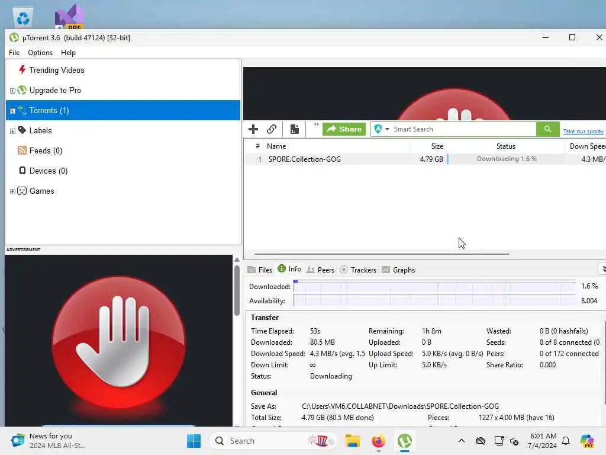Click the Add Torrent from URL link icon
The image size is (606, 455).
point(272,129)
